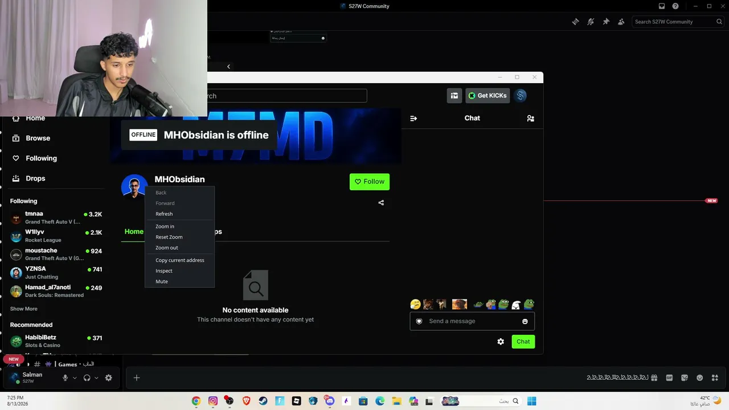Open Brave browser from taskbar
Image resolution: width=729 pixels, height=410 pixels.
click(246, 401)
